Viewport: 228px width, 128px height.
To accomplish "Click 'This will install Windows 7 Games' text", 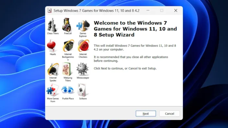I will (x=135, y=48).
